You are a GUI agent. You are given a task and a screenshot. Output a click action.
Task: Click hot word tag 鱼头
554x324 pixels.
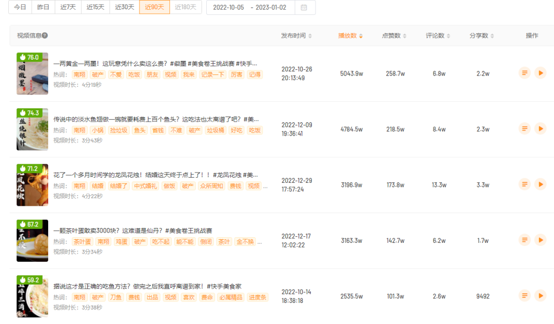(140, 130)
